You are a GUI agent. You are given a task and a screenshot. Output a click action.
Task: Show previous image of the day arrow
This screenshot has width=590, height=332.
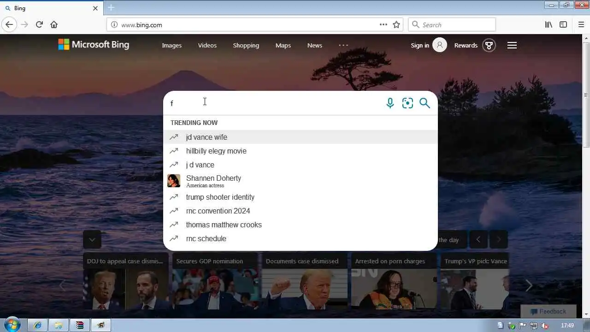coord(478,239)
